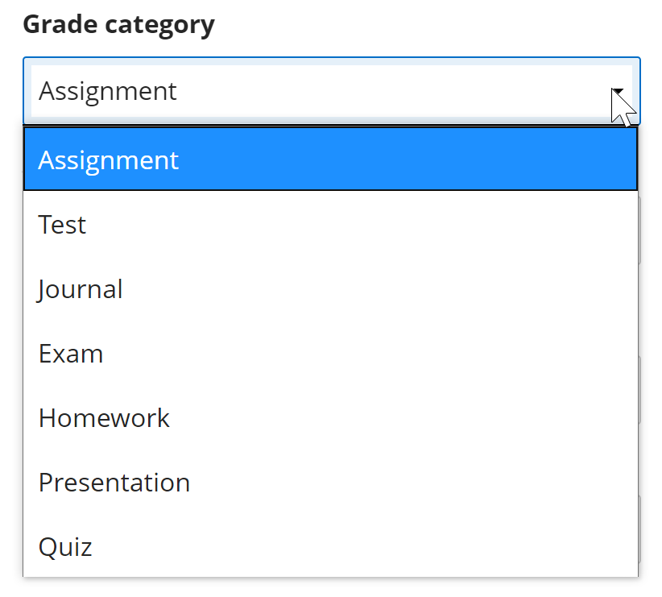
Task: Click the Homework list entry
Action: click(x=105, y=418)
